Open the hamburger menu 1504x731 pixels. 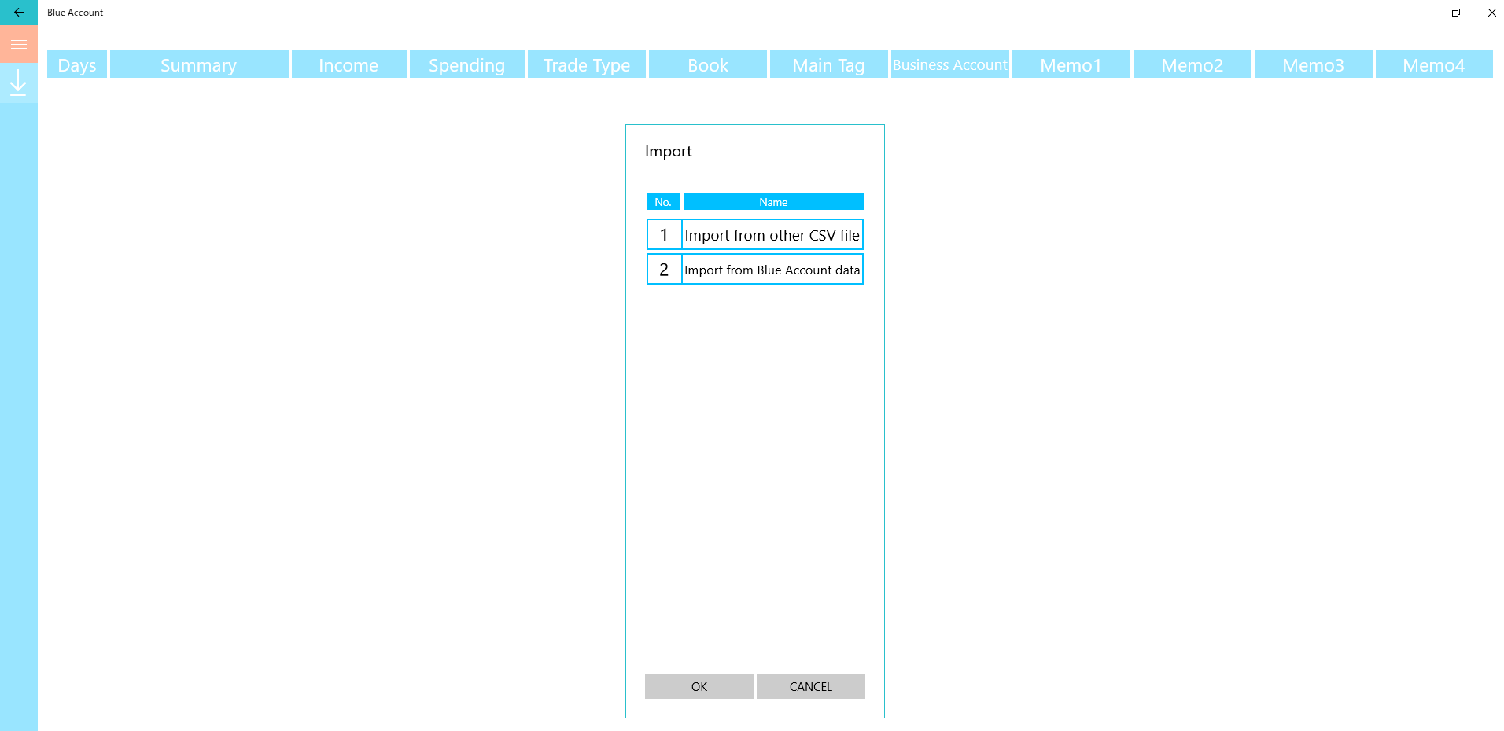coord(19,44)
